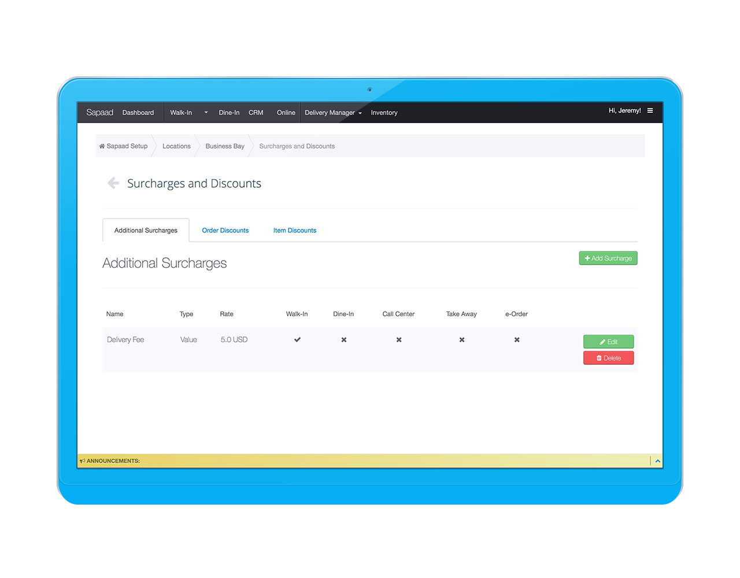Open the Walk-In dropdown in the navigation bar

[206, 112]
